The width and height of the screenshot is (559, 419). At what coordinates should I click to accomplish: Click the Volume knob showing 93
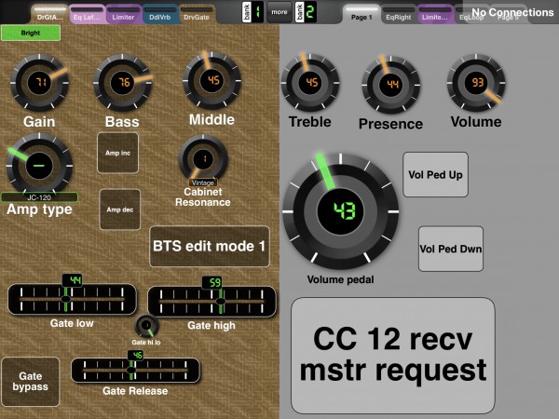(476, 82)
